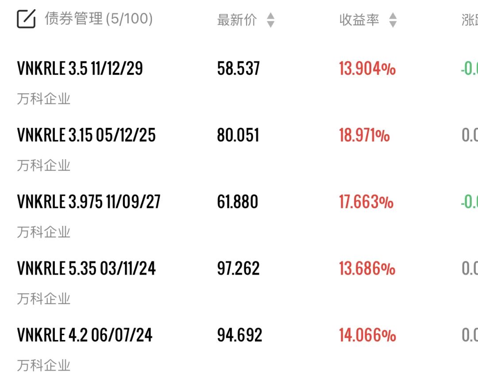The height and width of the screenshot is (390, 478).
Task: Sort by 收益率 using the arrows
Action: (x=393, y=20)
